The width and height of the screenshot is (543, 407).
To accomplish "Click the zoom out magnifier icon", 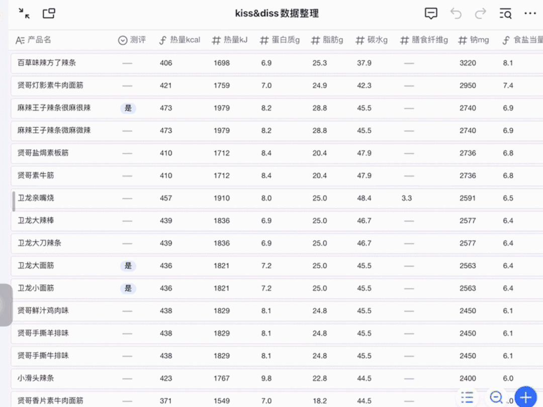I will [x=497, y=397].
